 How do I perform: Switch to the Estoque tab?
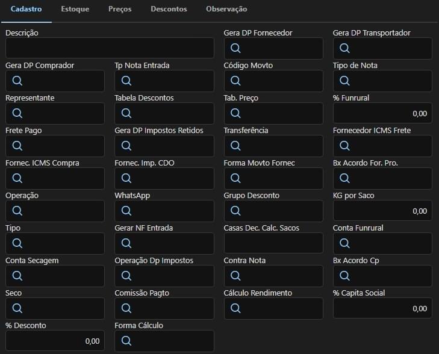coord(75,10)
